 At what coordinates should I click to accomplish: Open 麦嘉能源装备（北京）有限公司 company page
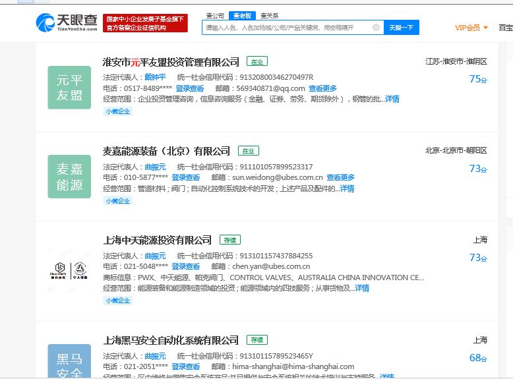point(166,151)
